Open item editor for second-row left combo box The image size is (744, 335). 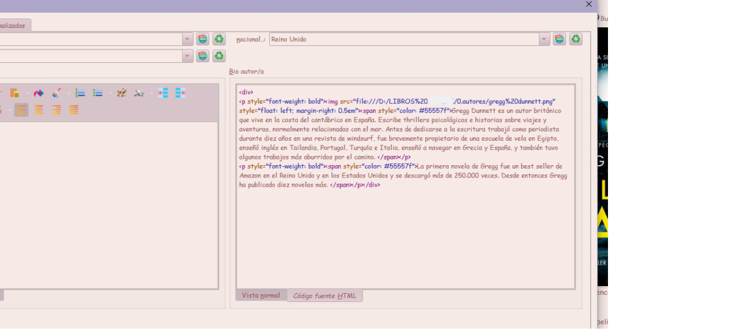pos(202,56)
